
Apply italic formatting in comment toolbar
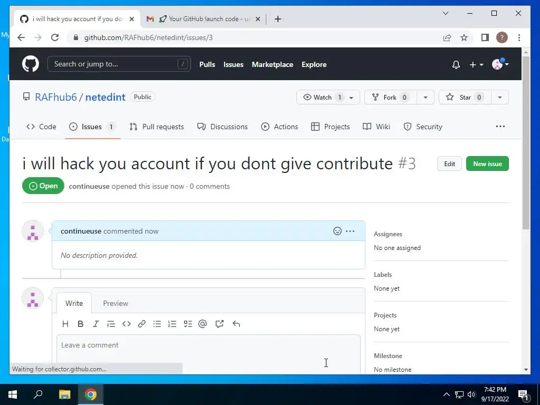click(x=96, y=324)
